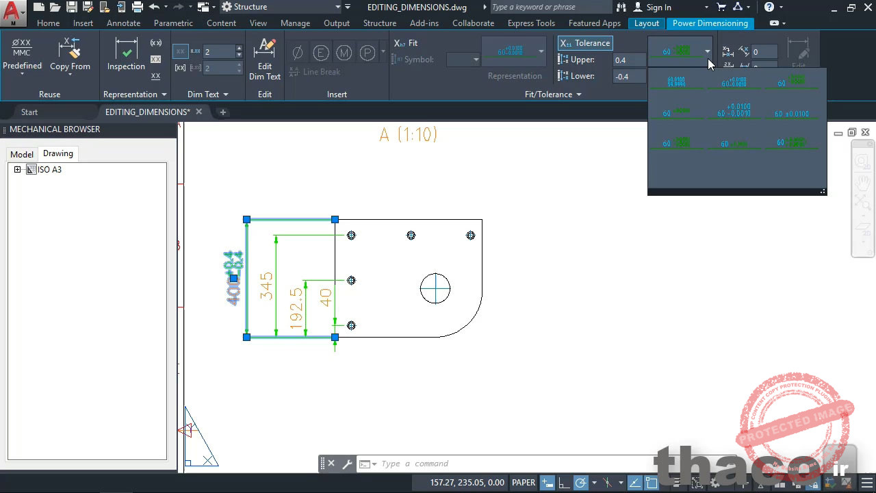876x493 pixels.
Task: Open the Customize Quick Access Toolbar dropdown
Action: pos(347,7)
